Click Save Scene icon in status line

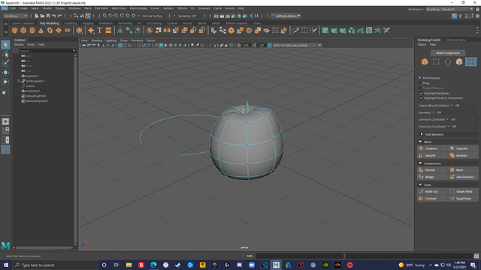48,16
